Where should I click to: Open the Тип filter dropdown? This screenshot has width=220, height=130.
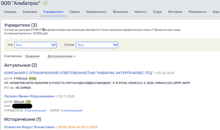(35, 45)
